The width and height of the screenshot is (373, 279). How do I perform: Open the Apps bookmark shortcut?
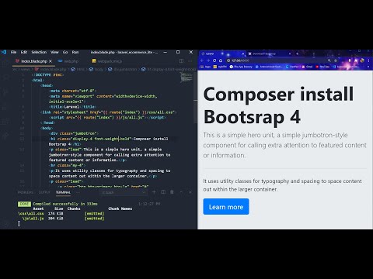(206, 67)
